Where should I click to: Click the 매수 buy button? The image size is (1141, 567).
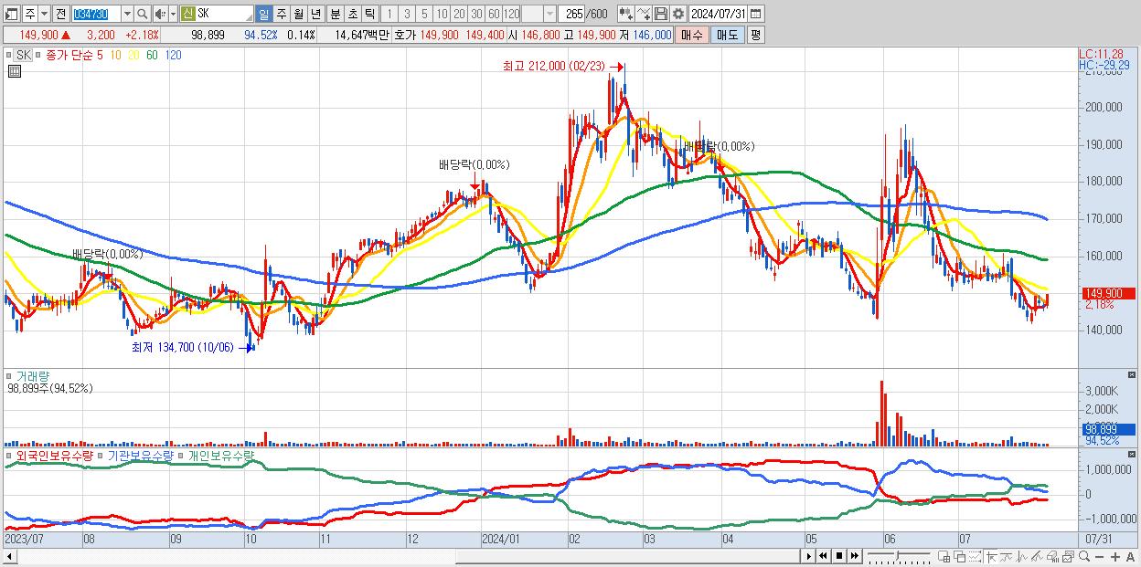click(x=692, y=35)
